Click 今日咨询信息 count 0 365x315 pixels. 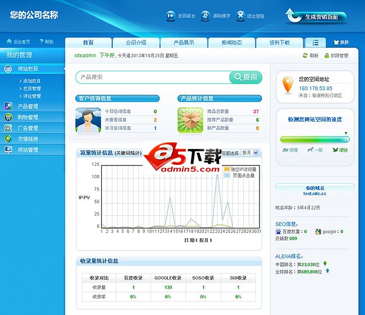pyautogui.click(x=155, y=112)
